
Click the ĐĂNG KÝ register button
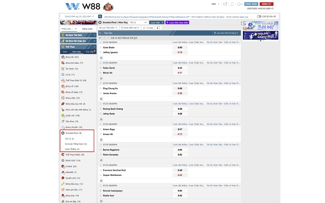pos(266,4)
